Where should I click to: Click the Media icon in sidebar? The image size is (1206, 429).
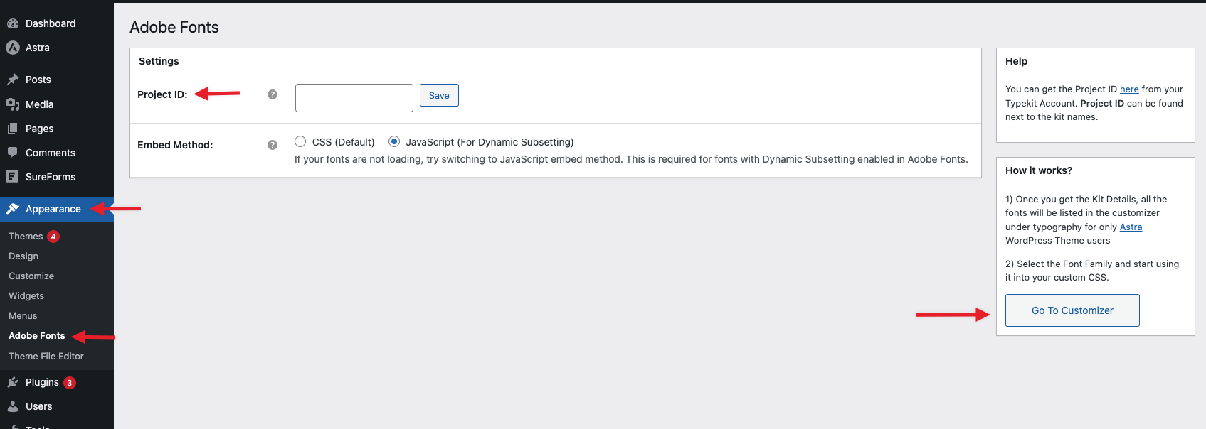click(x=13, y=104)
